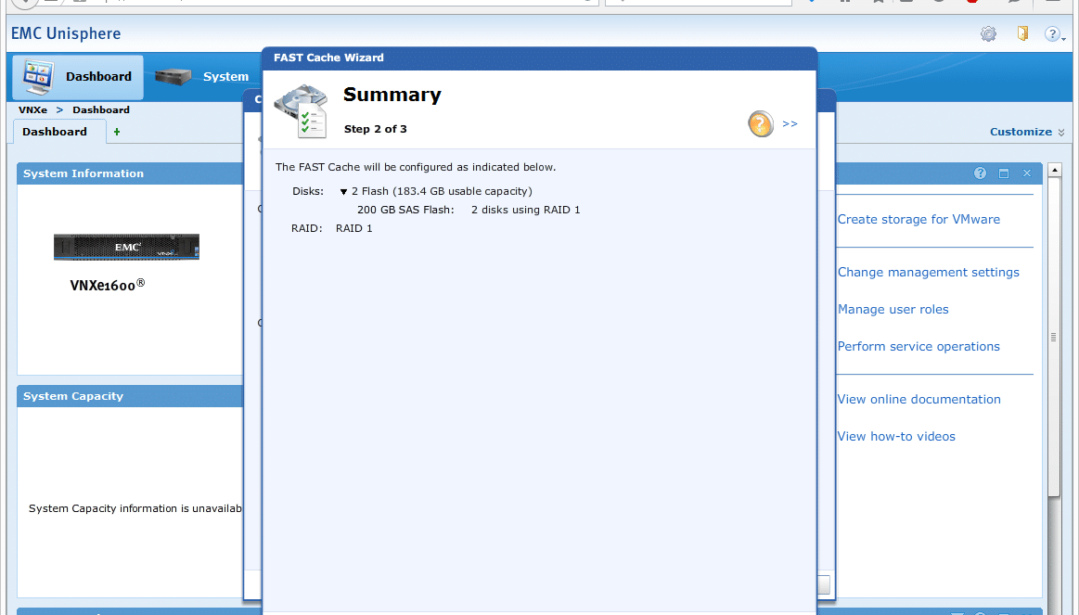Click the logout door icon
Image resolution: width=1079 pixels, height=615 pixels.
point(1022,33)
